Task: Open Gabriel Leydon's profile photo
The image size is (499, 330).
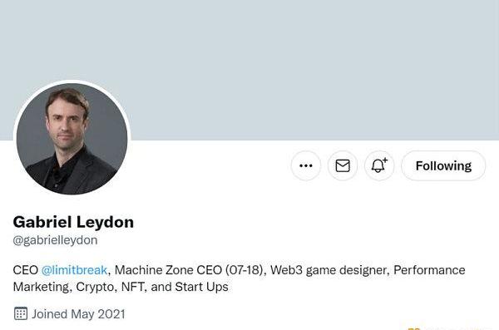Action: [72, 139]
